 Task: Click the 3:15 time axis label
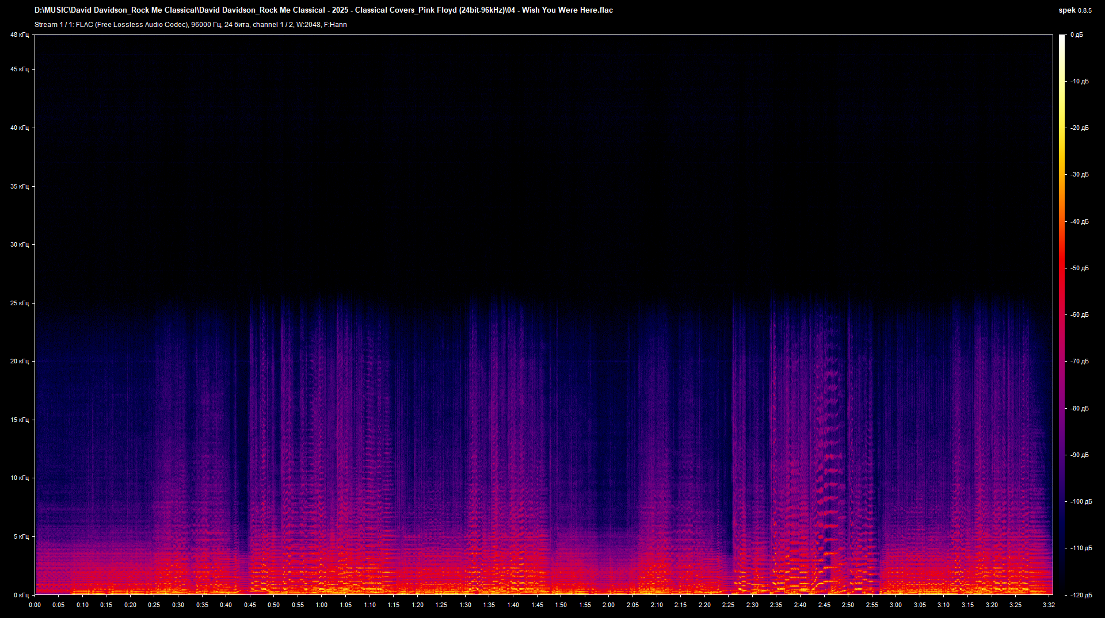967,605
